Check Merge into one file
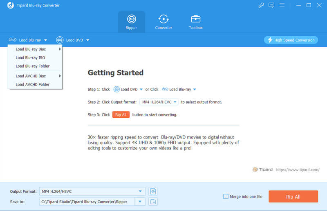327x211 pixels. coord(226,196)
